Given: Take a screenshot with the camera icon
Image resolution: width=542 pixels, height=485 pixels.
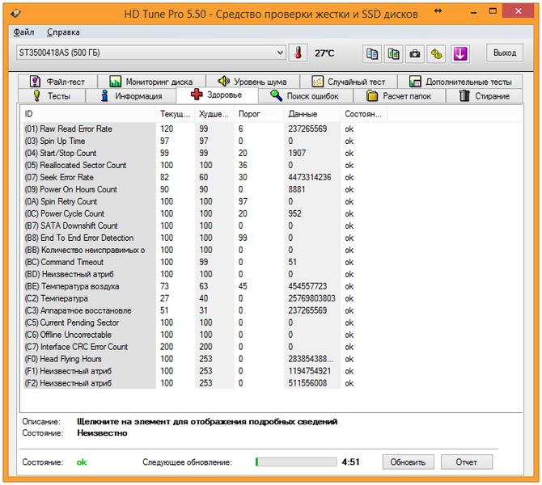Looking at the screenshot, I should tap(415, 54).
